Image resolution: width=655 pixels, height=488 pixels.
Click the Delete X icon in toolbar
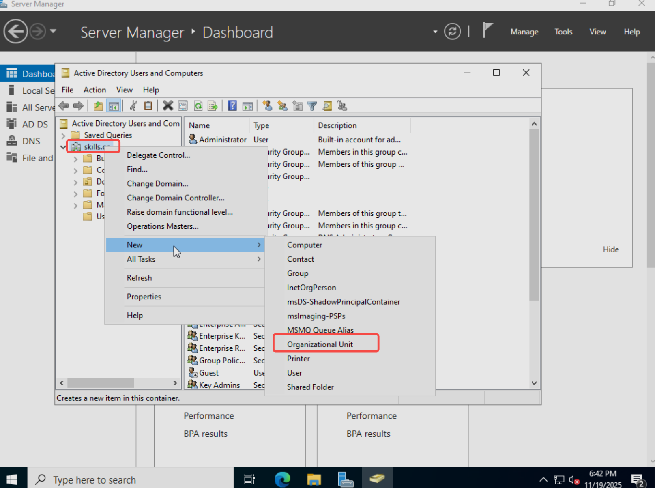click(x=168, y=106)
